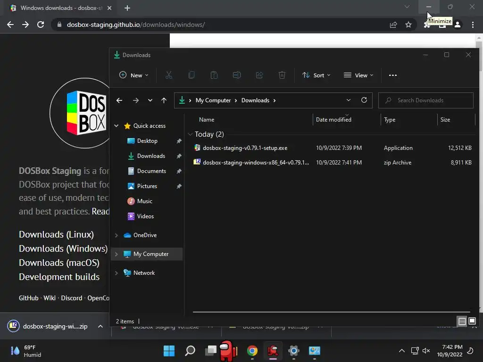Expand address bar history dropdown

coord(349,100)
